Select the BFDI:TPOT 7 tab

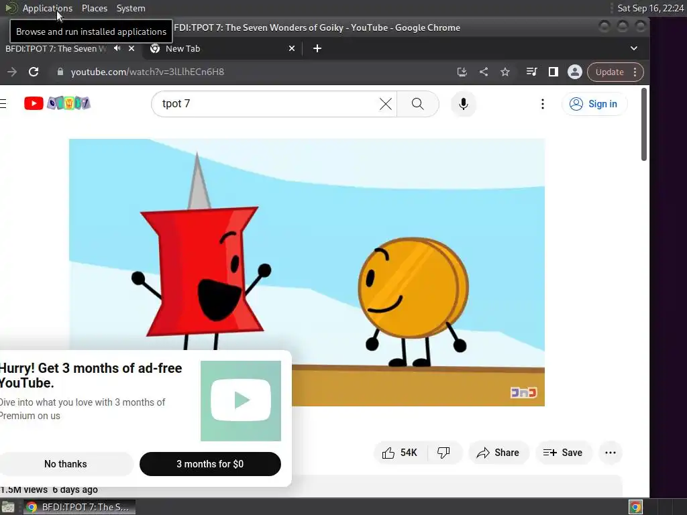(56, 48)
